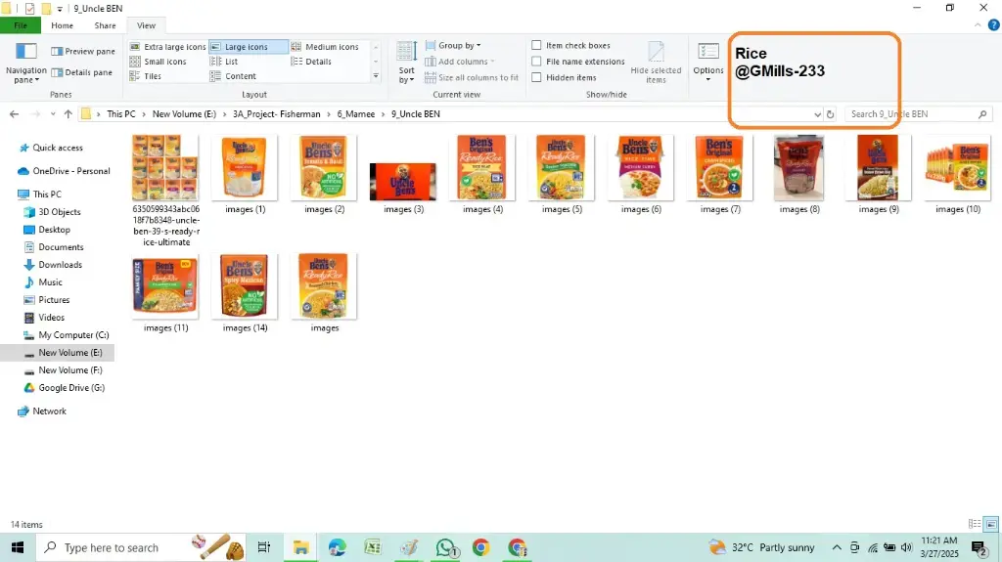
Task: Open recent locations dropdown arrow
Action: coord(53,114)
